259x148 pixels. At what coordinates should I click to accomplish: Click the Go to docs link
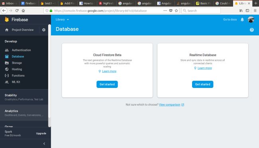click(x=230, y=19)
